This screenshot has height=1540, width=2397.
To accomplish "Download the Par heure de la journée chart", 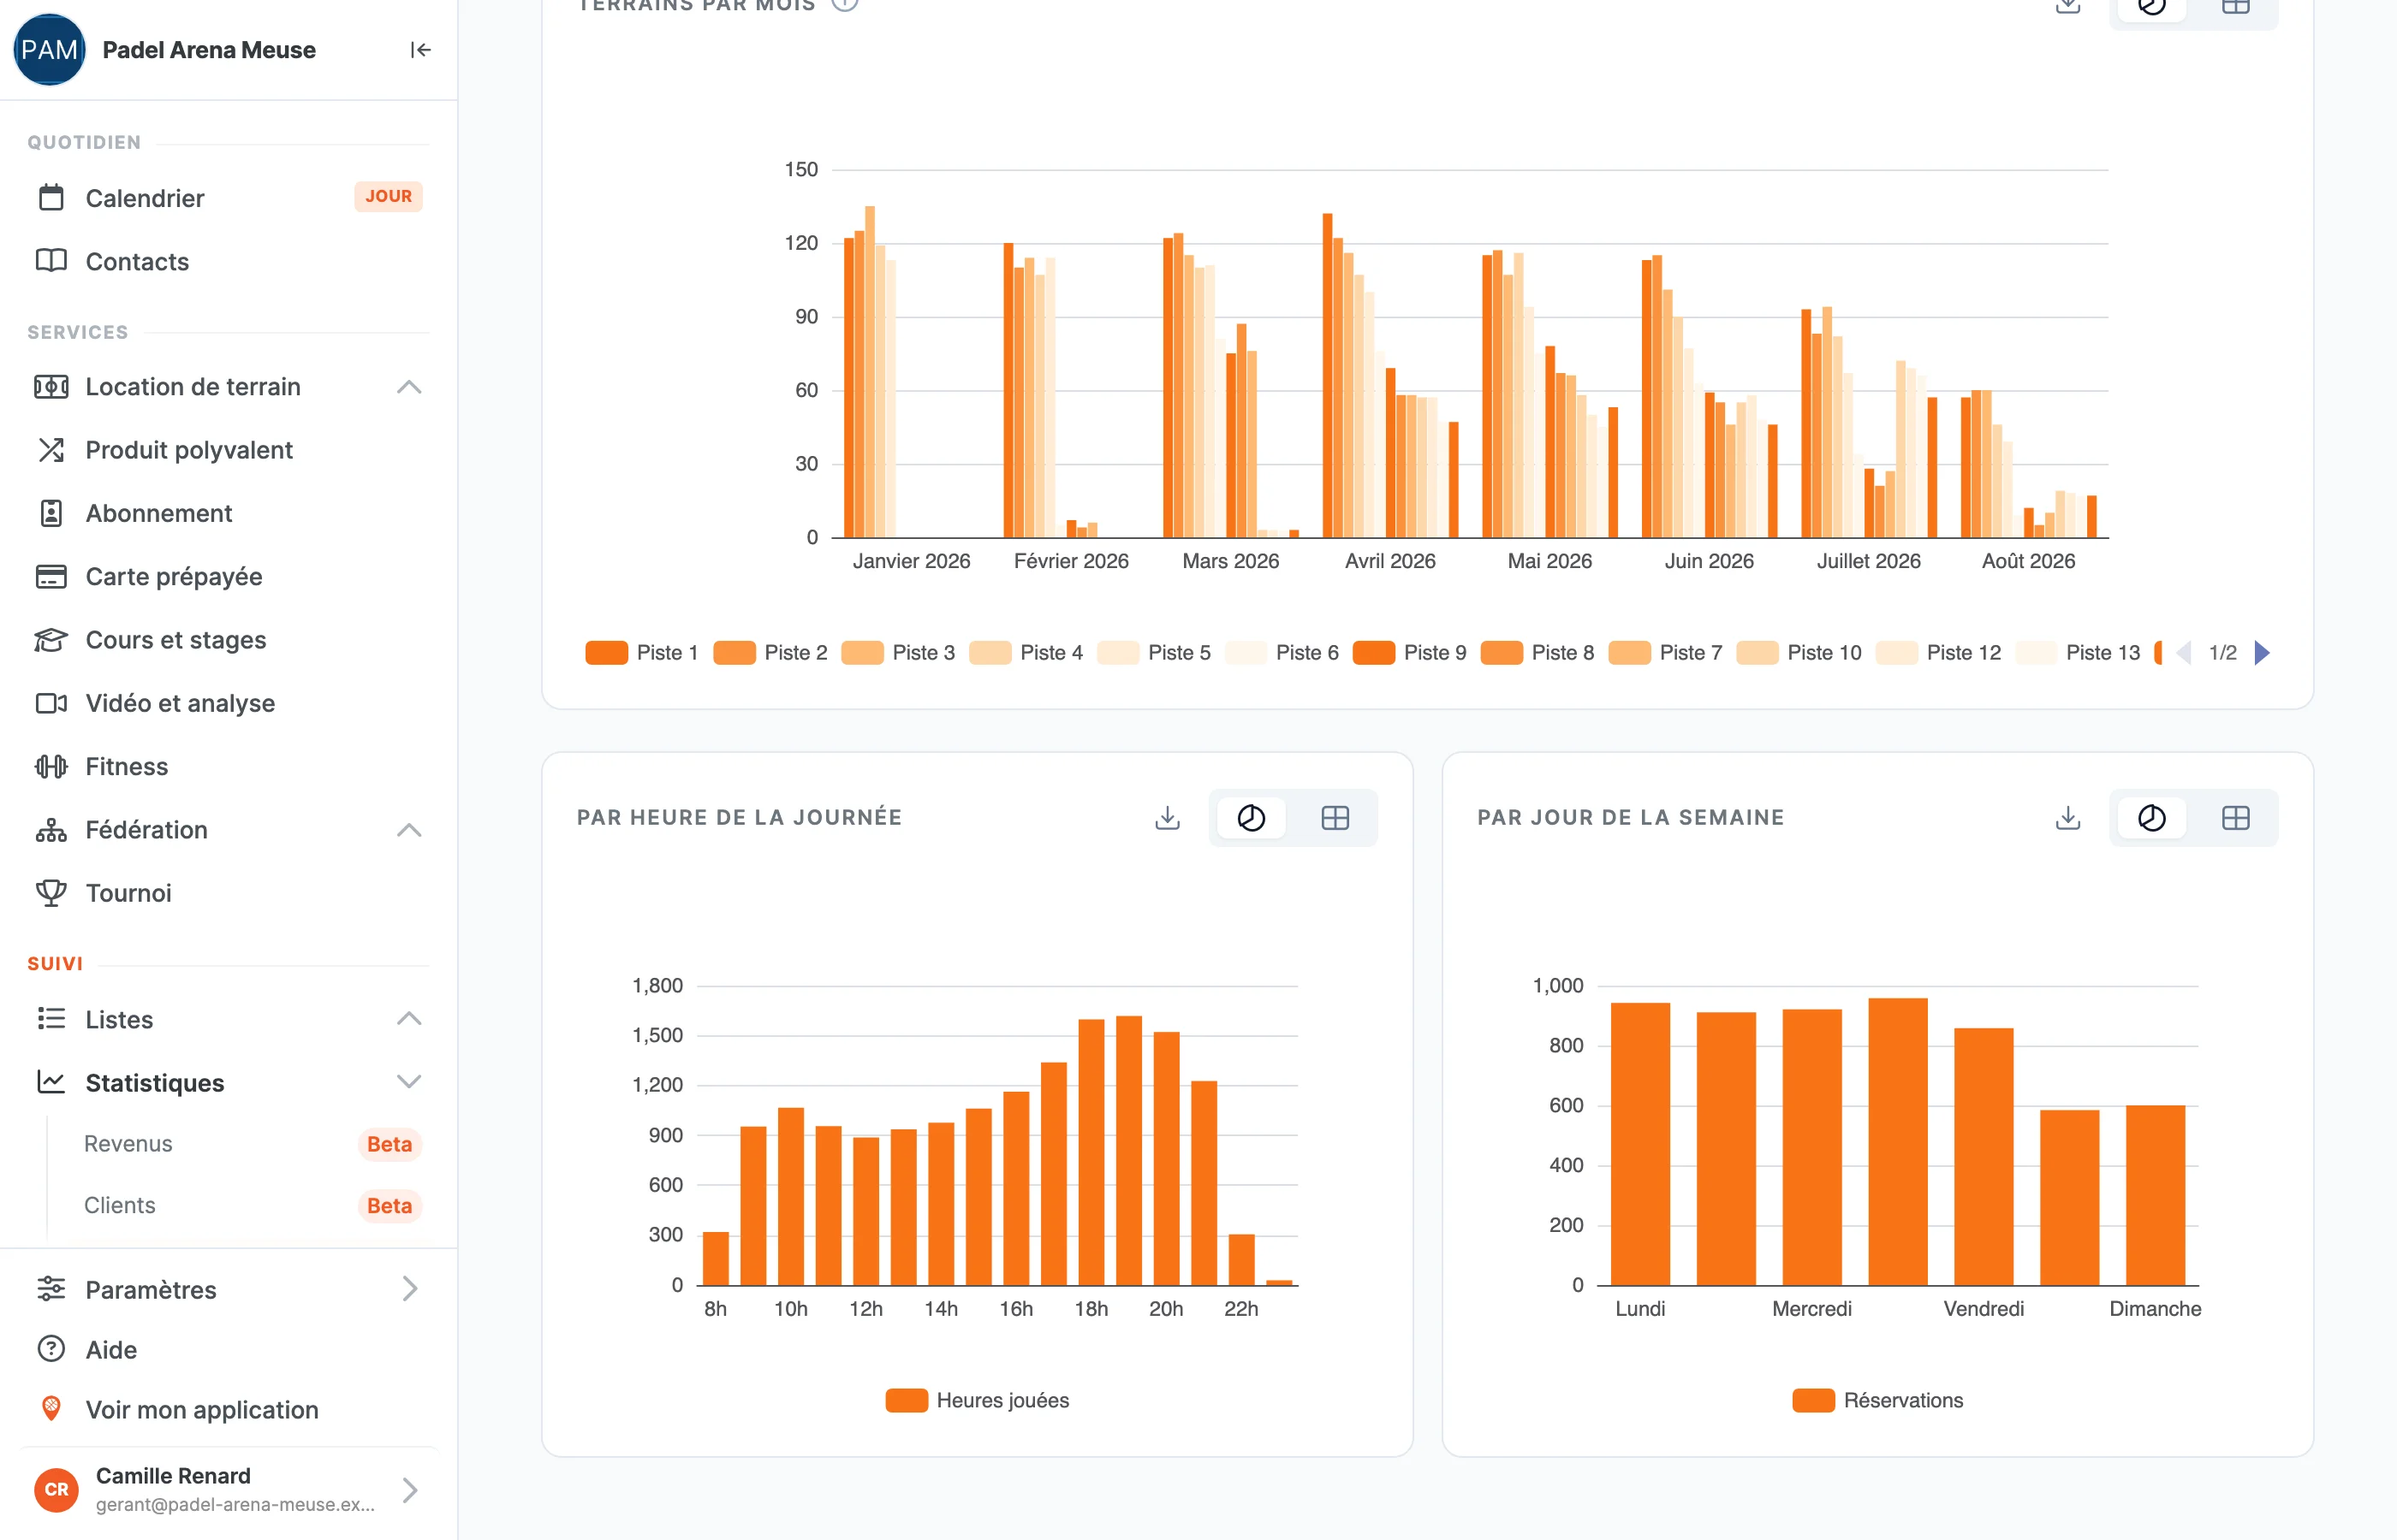I will pyautogui.click(x=1168, y=818).
